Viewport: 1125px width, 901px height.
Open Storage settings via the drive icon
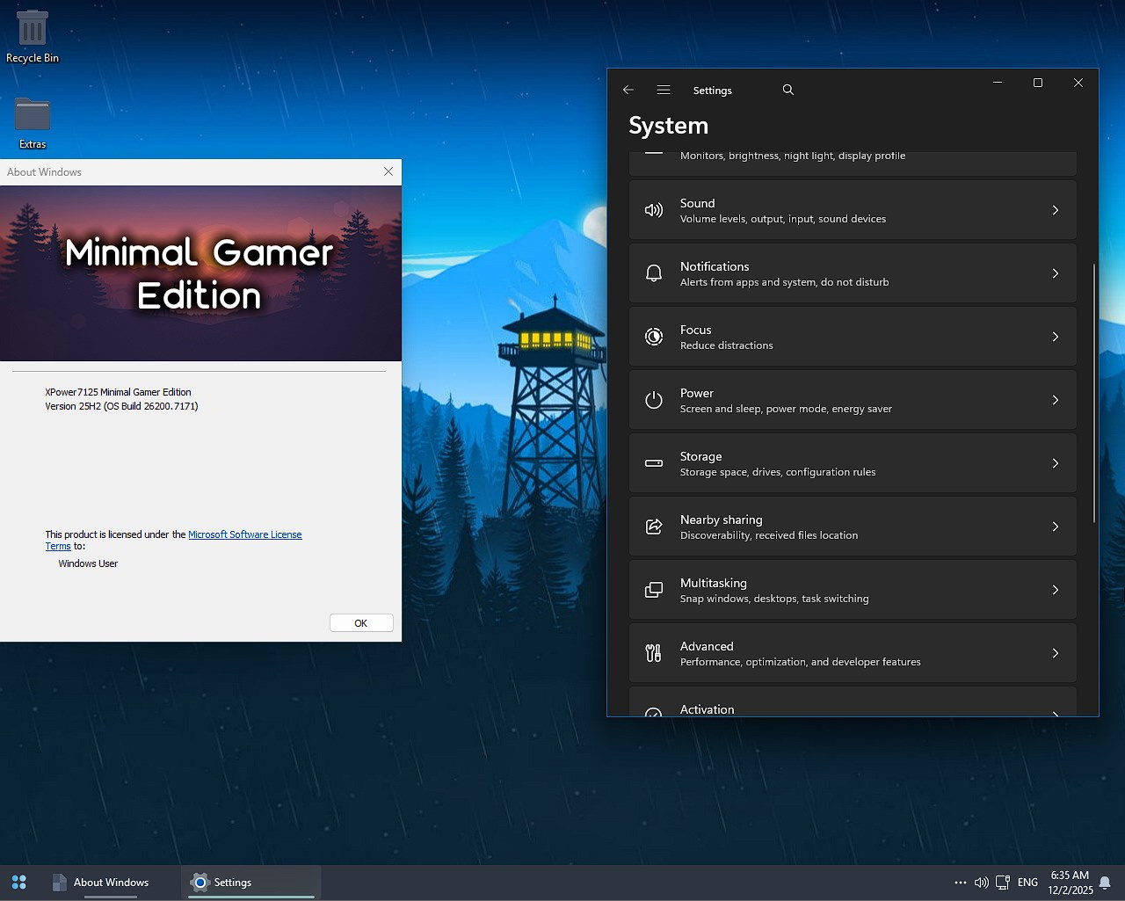tap(653, 463)
